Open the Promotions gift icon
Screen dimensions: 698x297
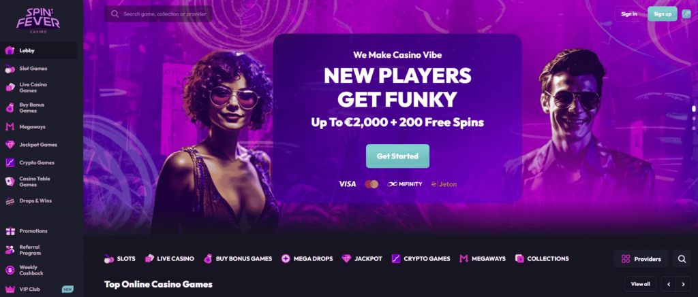[10, 231]
